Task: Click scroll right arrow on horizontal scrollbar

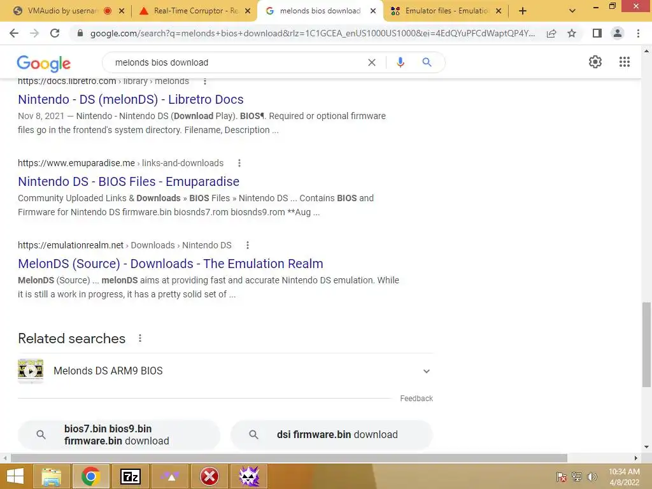Action: tap(636, 458)
